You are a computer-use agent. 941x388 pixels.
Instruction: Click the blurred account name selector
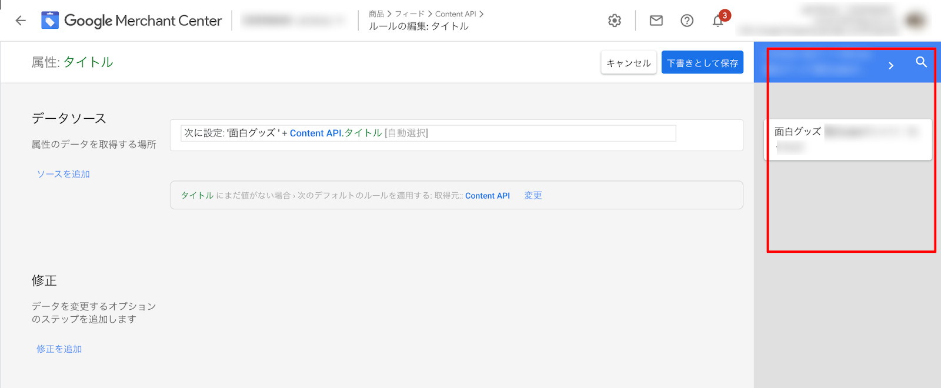pos(294,21)
